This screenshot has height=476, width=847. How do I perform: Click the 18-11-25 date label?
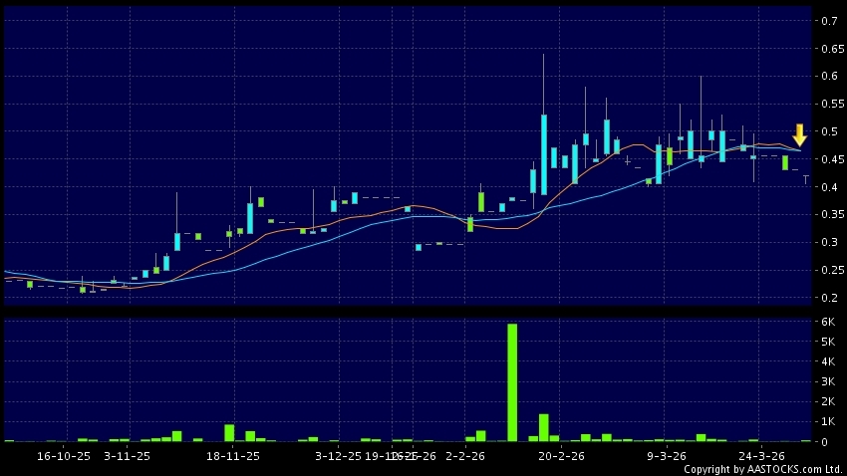(232, 455)
